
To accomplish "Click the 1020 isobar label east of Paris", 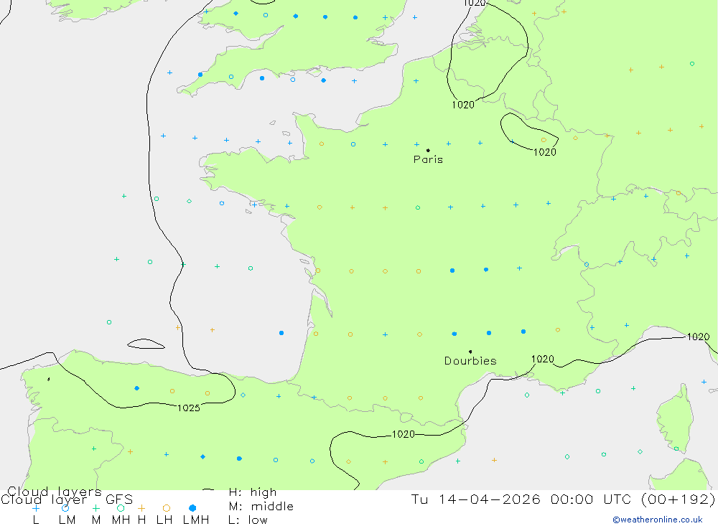I will click(x=545, y=152).
